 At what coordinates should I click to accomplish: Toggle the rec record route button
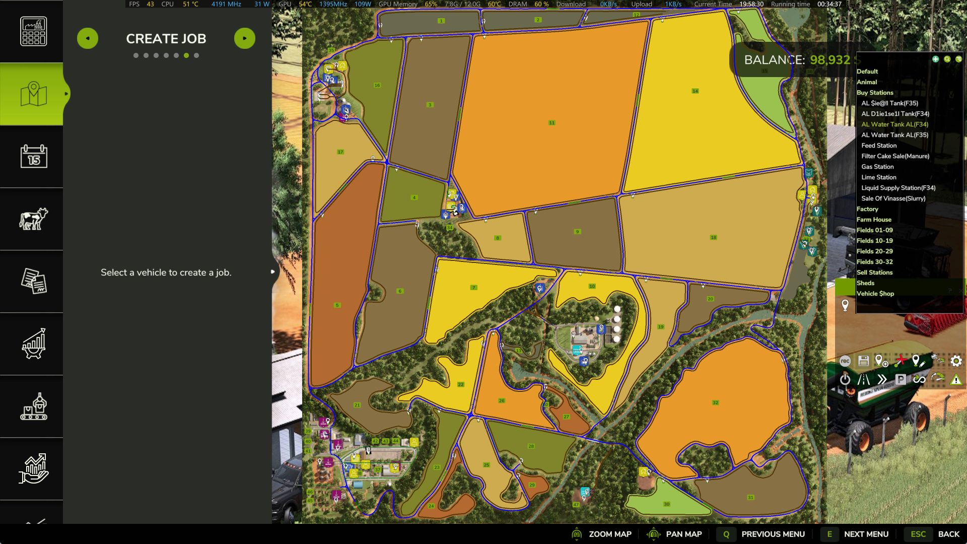[x=845, y=361]
